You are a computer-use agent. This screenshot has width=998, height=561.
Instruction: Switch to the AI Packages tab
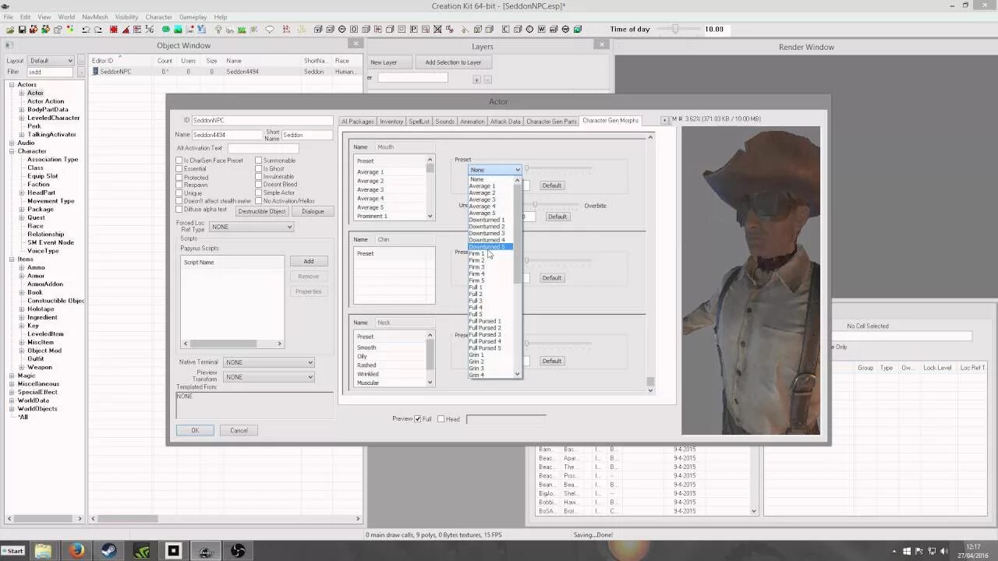(x=358, y=122)
